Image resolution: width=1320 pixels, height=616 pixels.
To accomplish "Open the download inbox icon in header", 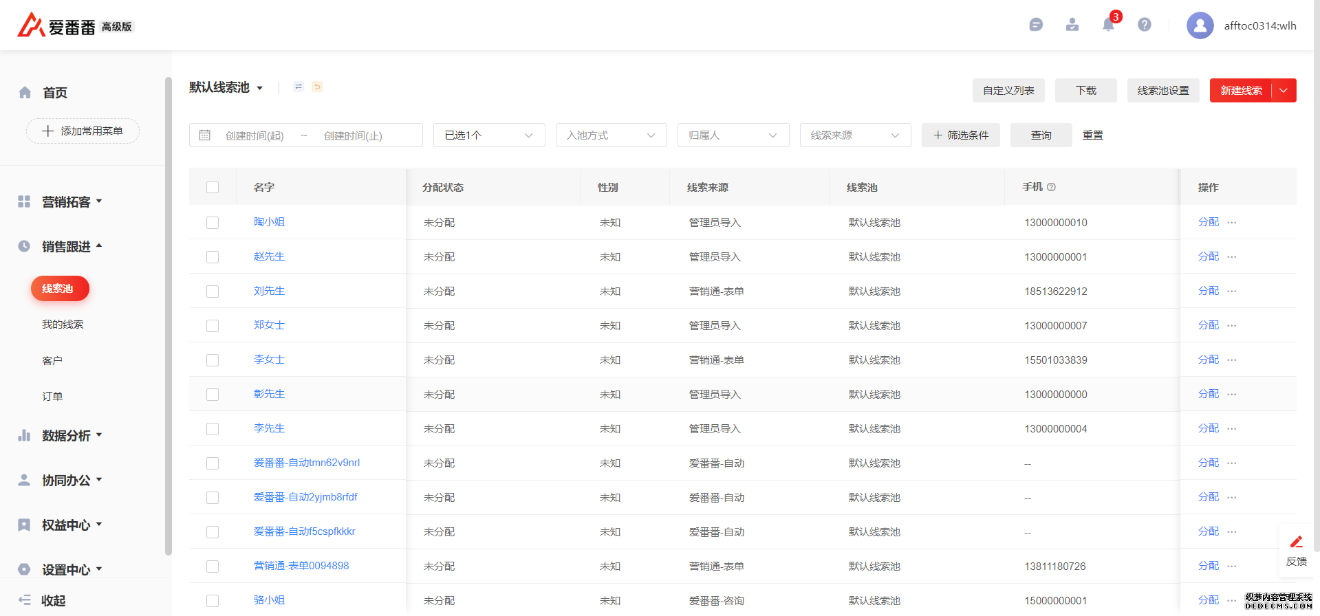I will coord(1072,25).
